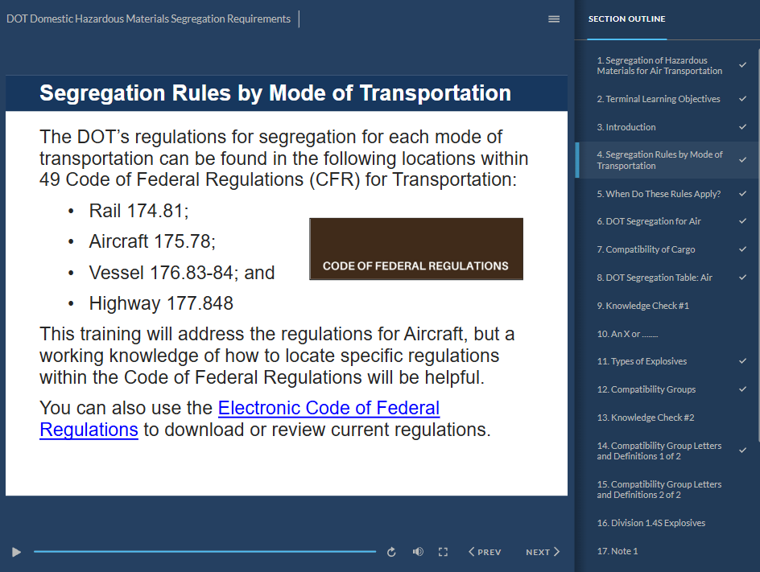The image size is (760, 572).
Task: Open the Electronic Code of Federal Regulations link
Action: coord(328,409)
